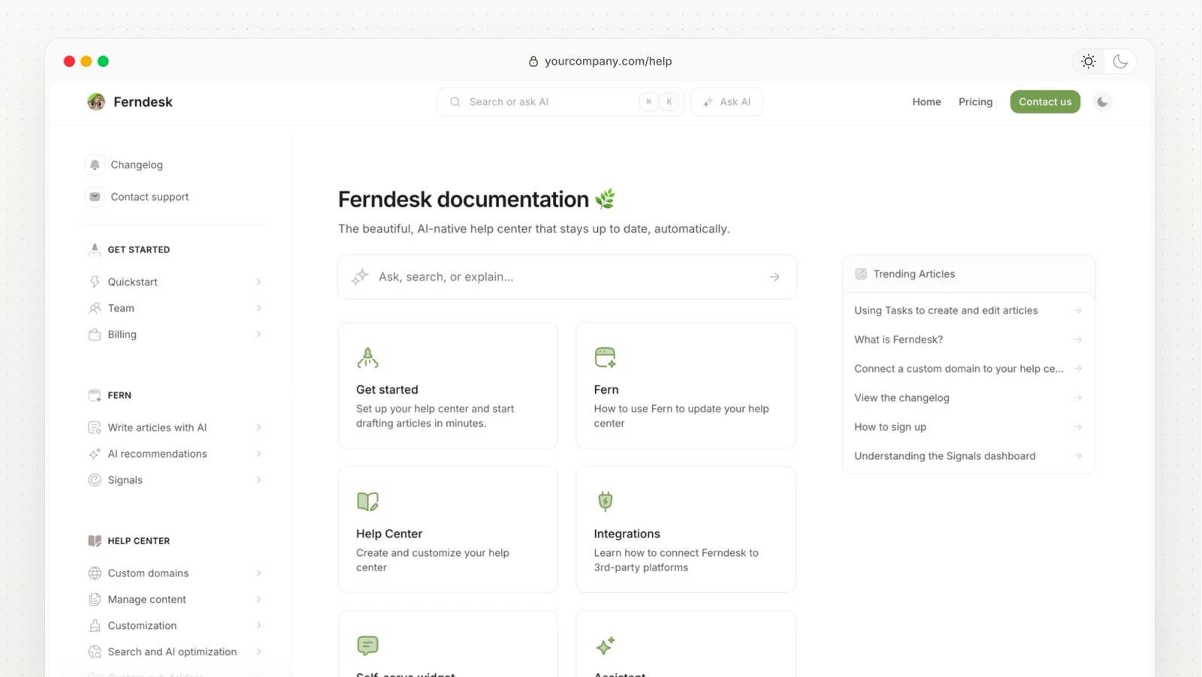Switch to light mode with sun toggle
Viewport: 1202px width, 677px height.
[1089, 62]
